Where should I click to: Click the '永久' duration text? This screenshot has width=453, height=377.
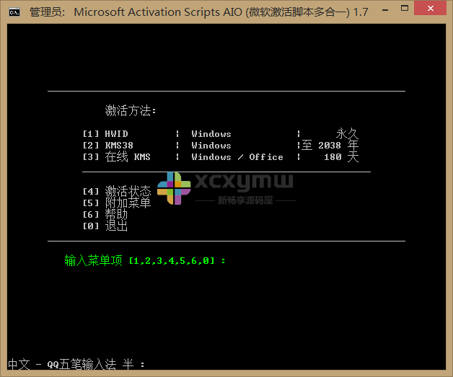coord(347,133)
